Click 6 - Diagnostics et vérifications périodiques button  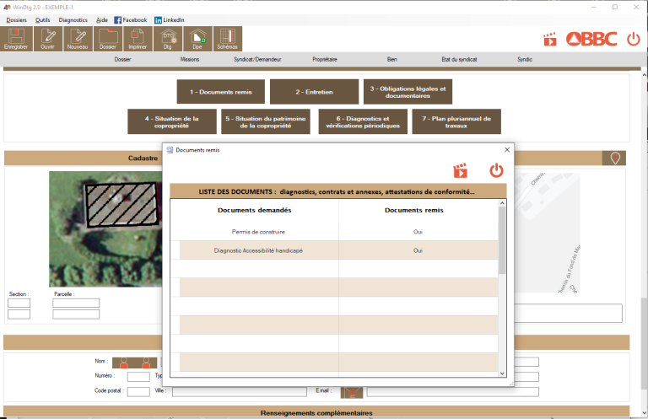pos(363,121)
